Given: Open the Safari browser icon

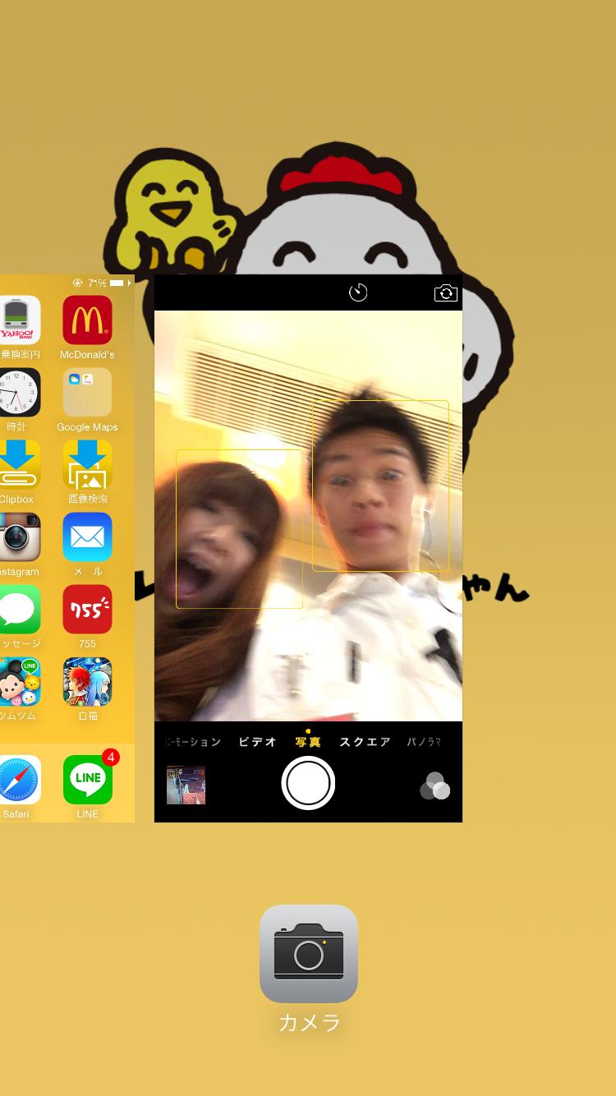Looking at the screenshot, I should click(18, 781).
